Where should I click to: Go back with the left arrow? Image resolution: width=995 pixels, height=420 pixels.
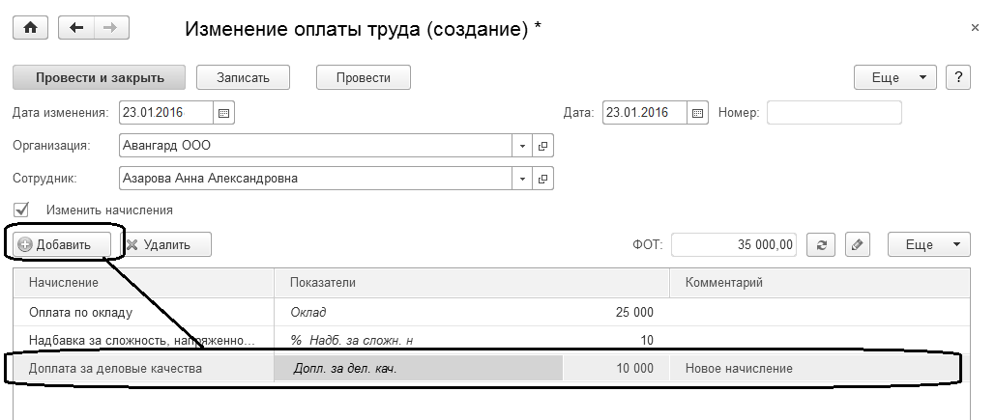[77, 28]
